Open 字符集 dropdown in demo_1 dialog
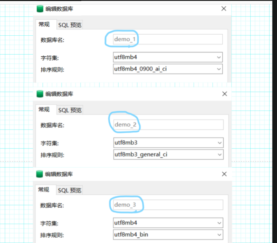Screen dimensions: 277x243 pos(168,57)
